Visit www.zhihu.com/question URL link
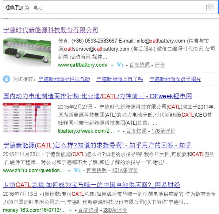 pos(34,170)
